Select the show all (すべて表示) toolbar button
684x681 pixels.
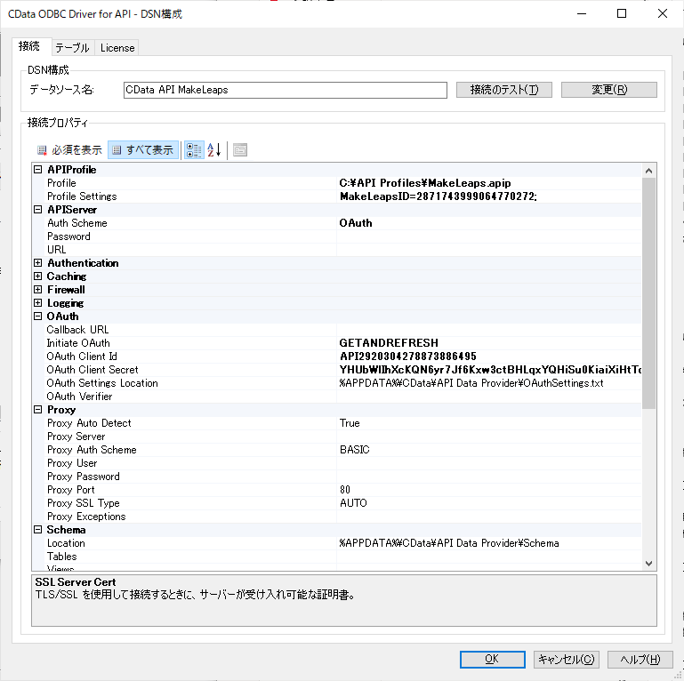pyautogui.click(x=143, y=150)
